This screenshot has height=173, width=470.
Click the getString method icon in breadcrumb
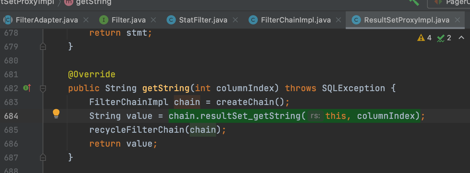point(70,2)
